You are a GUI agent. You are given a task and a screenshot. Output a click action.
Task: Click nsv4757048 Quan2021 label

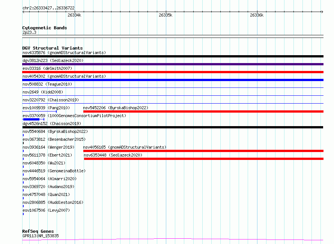[46, 194]
